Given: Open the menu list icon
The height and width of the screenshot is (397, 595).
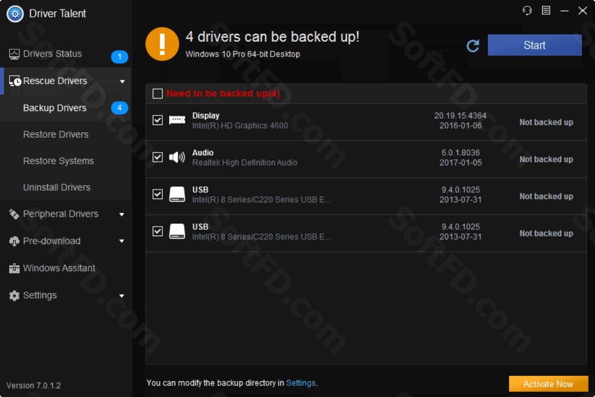Looking at the screenshot, I should pos(546,10).
